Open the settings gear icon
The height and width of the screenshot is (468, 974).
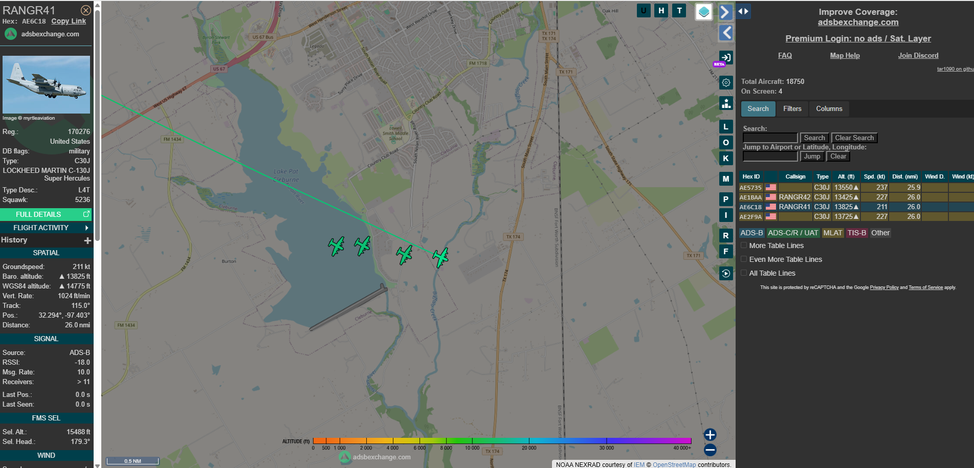tap(726, 83)
